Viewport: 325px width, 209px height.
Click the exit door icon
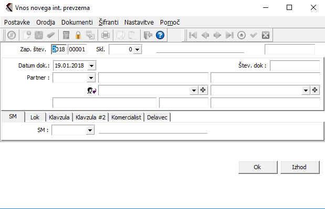pyautogui.click(x=148, y=35)
